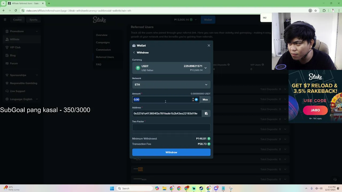Click the USDT coin icon in Currency
The image size is (342, 192).
pos(138,68)
